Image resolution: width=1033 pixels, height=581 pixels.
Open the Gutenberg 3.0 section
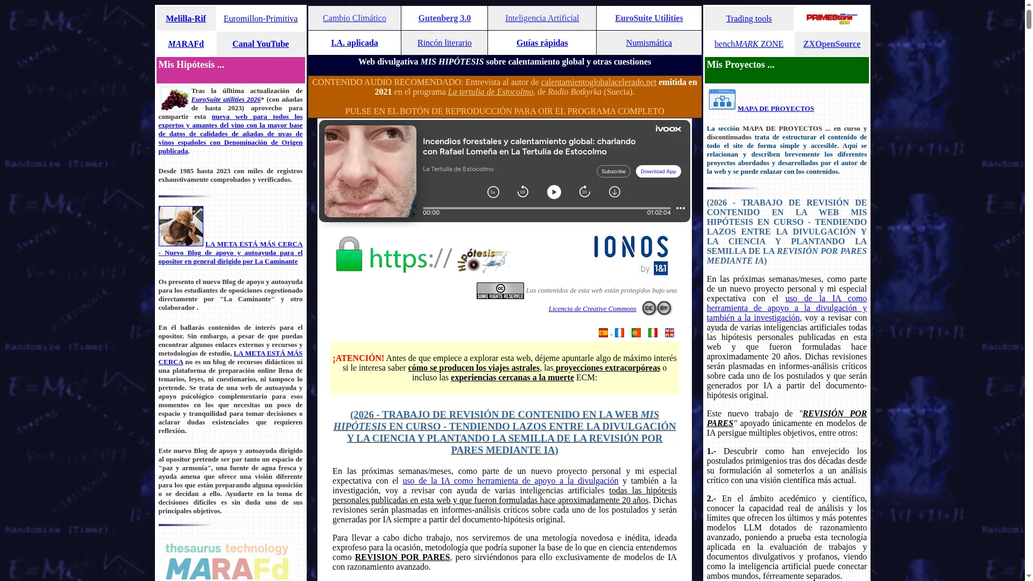point(444,18)
